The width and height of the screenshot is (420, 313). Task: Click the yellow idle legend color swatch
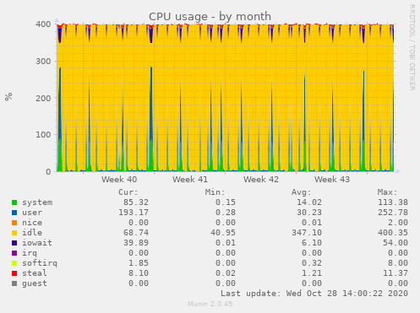tap(14, 233)
